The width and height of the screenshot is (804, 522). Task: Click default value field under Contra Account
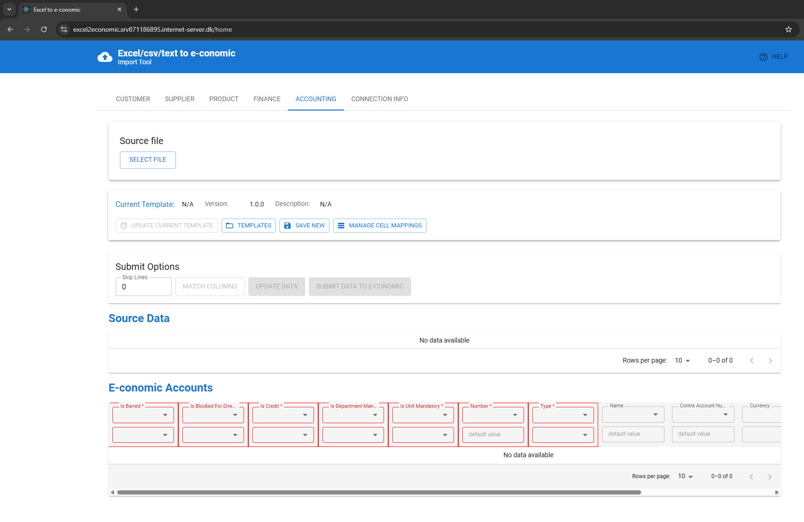703,434
